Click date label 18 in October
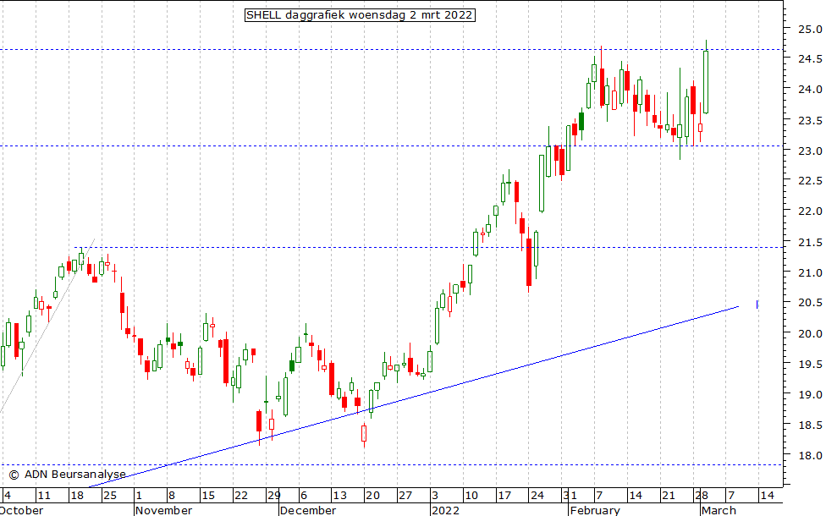 [x=77, y=496]
